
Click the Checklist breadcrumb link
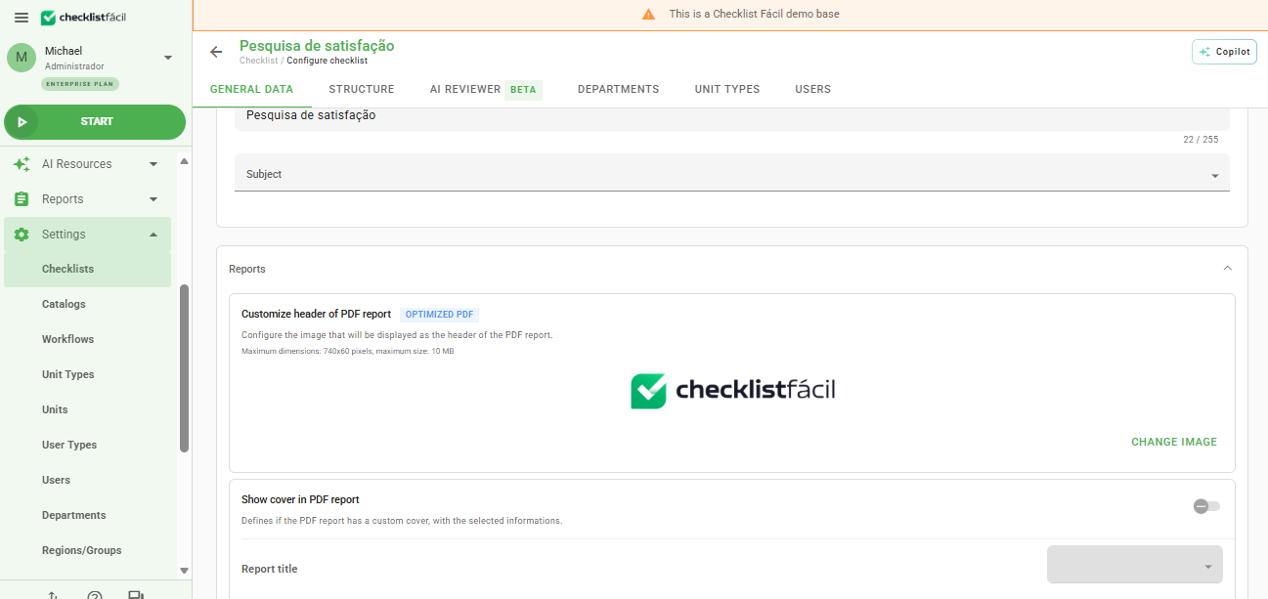[259, 61]
